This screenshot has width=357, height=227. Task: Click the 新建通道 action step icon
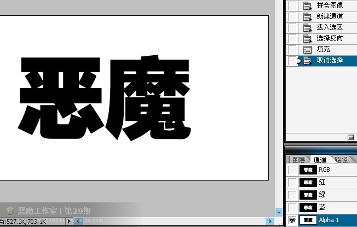307,16
